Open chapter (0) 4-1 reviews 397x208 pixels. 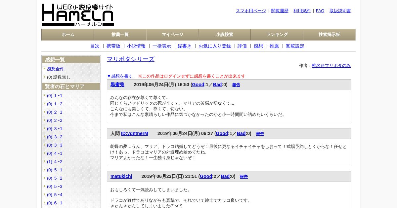coord(55,154)
